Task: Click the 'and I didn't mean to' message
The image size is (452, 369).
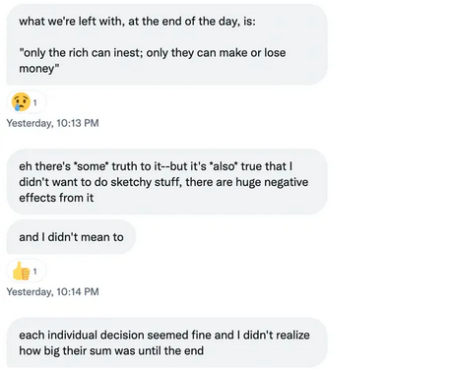Action: click(x=71, y=237)
